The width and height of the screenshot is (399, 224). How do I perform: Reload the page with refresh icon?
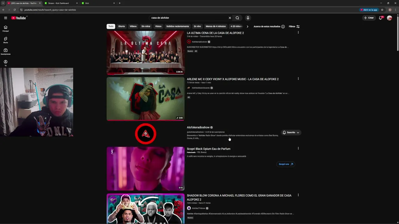[x=14, y=10]
